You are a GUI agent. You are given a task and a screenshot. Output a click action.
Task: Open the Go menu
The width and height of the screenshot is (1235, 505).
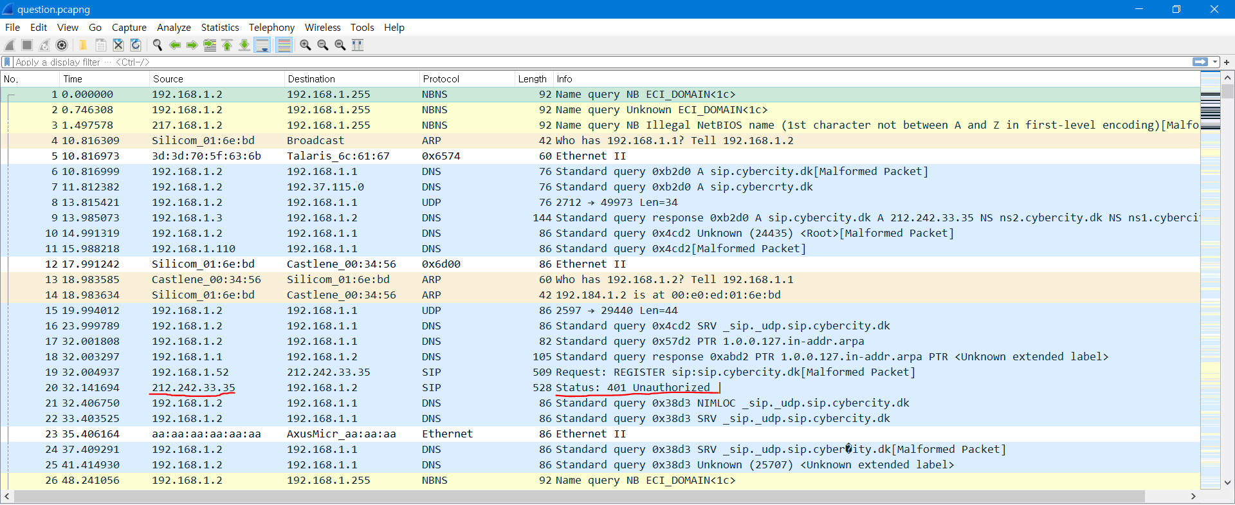click(x=95, y=28)
